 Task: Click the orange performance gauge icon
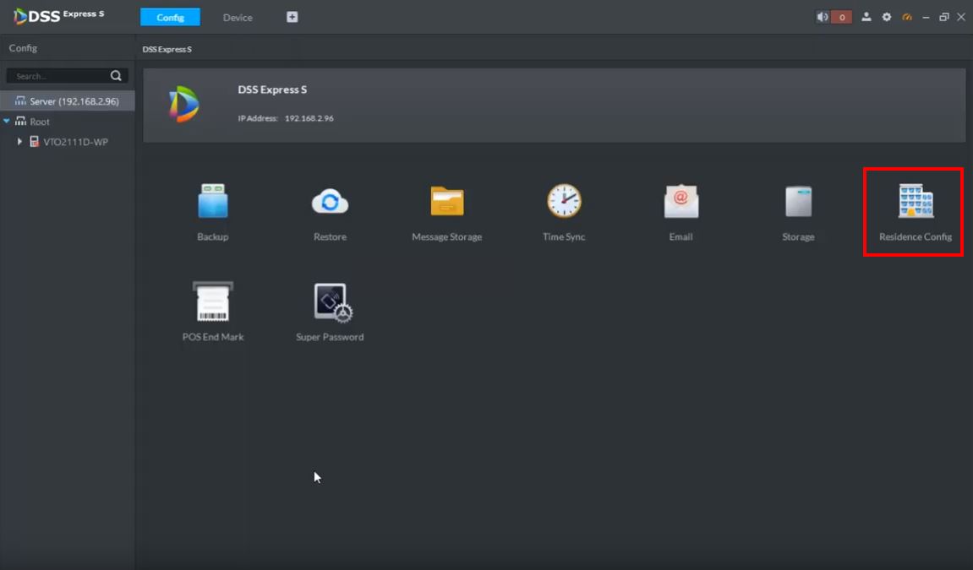coord(906,18)
